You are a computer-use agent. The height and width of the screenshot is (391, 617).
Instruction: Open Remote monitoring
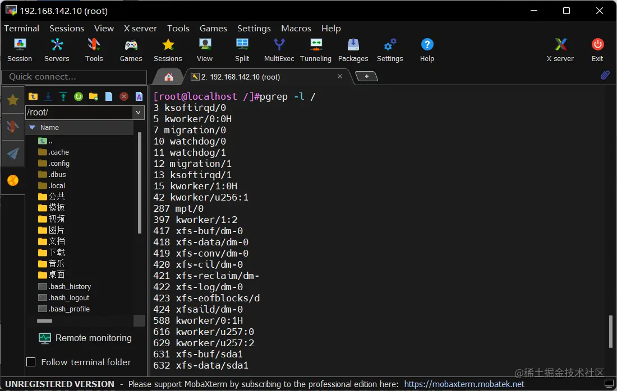point(85,338)
